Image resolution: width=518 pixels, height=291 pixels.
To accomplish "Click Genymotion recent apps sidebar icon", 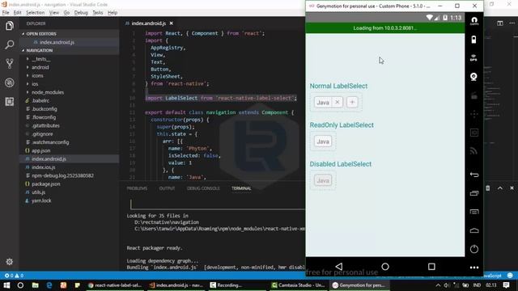I will tap(474, 193).
